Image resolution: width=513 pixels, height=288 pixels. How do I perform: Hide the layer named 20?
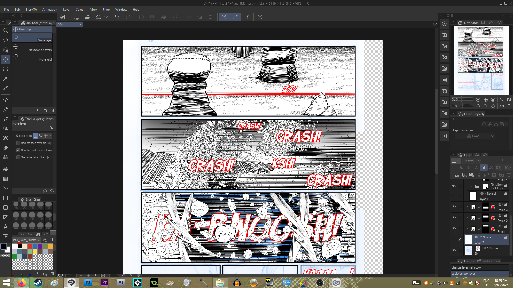pos(454,250)
